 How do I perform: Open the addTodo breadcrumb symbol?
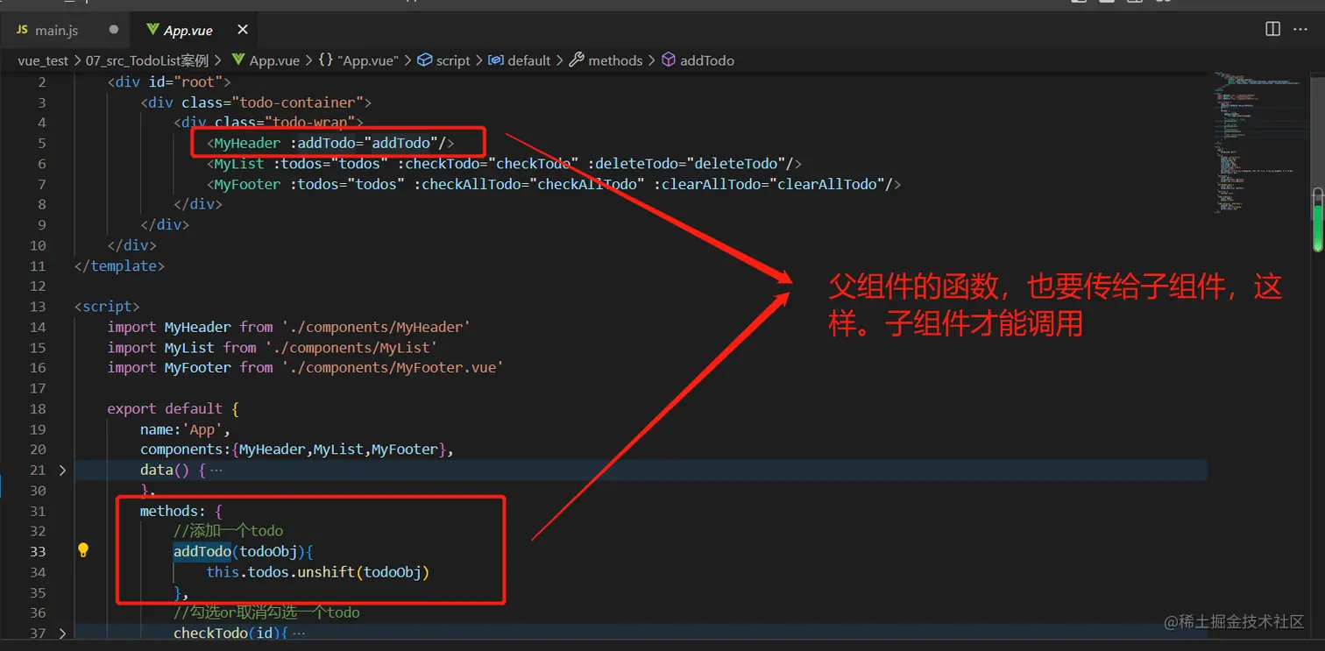point(698,60)
